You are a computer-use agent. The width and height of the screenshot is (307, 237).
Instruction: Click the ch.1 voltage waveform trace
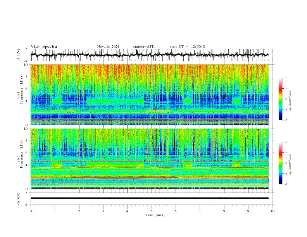point(149,55)
